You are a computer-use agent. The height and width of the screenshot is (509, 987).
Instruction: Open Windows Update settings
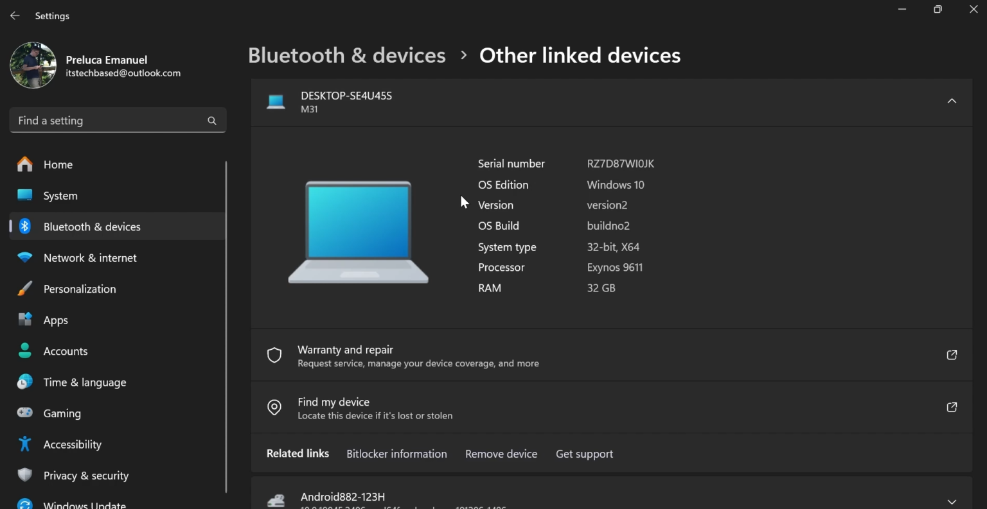[x=118, y=503]
